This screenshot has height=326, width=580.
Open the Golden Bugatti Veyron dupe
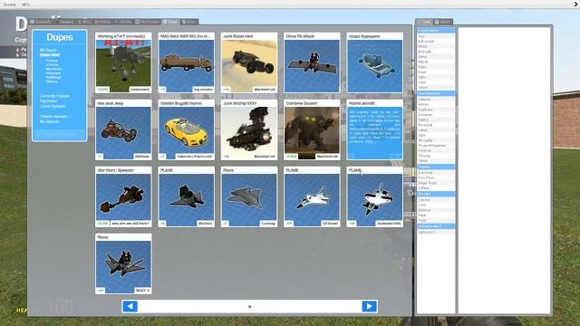[x=187, y=129]
